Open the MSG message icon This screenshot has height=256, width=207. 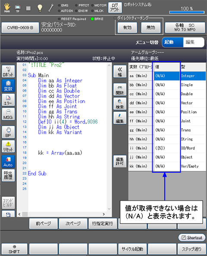point(8,114)
